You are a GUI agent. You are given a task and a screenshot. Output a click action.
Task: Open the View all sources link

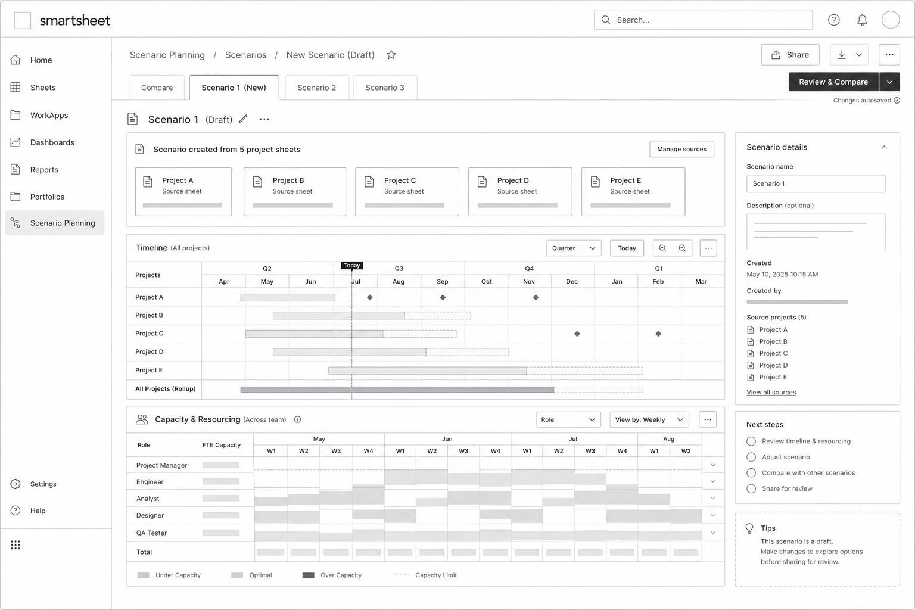(x=771, y=392)
